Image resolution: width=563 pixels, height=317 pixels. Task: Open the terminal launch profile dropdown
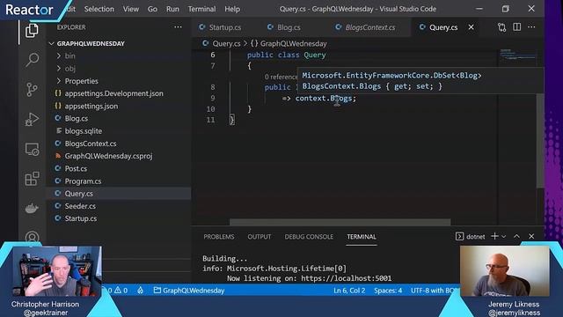(504, 237)
